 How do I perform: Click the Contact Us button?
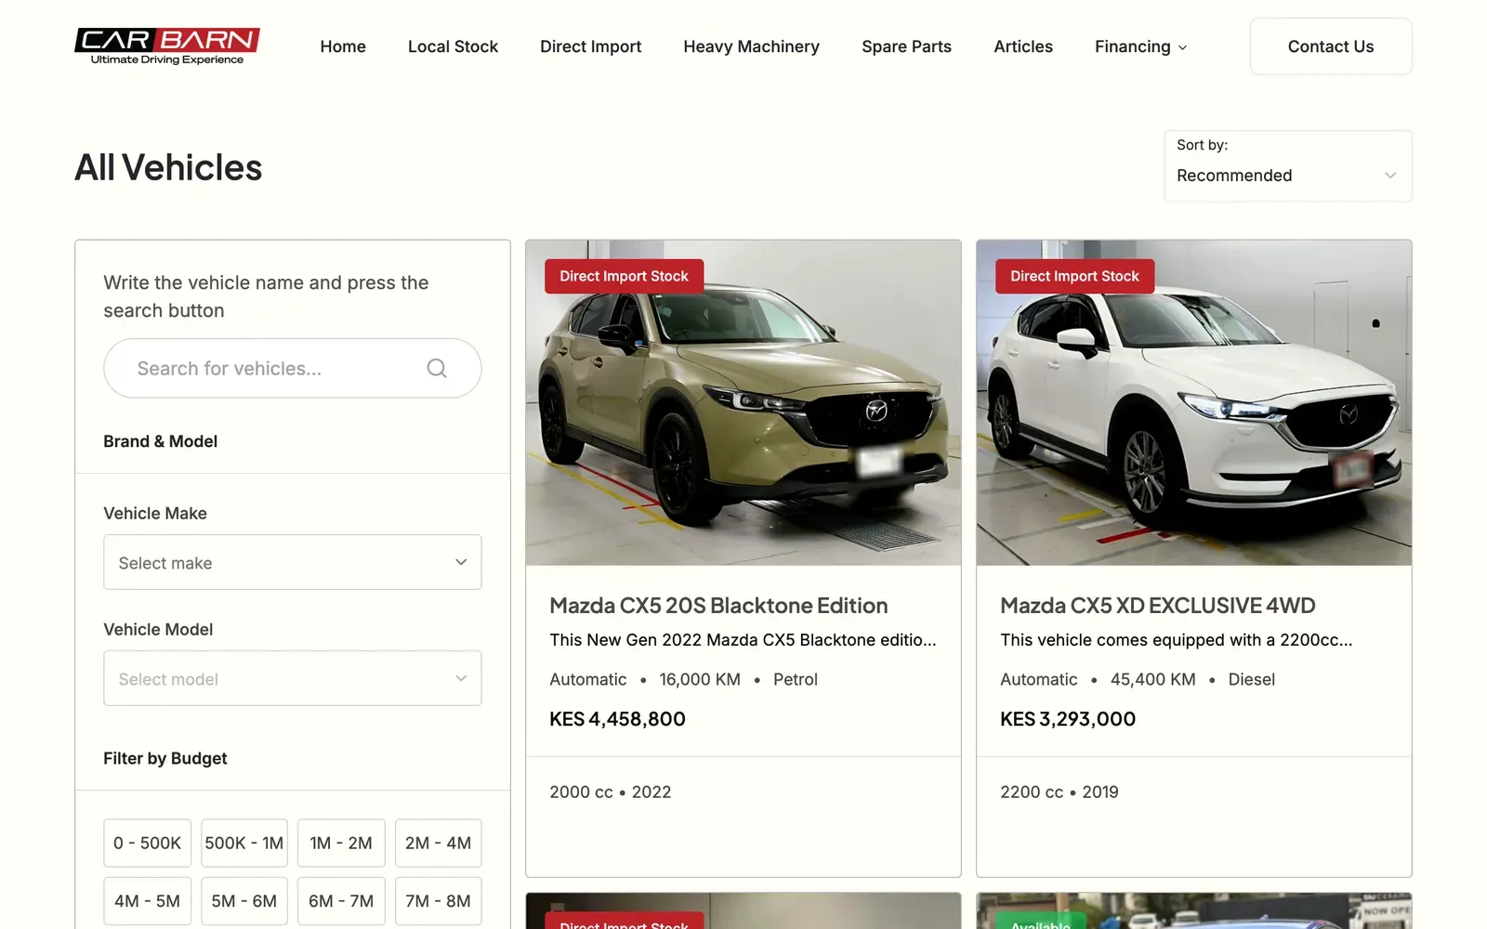tap(1331, 46)
